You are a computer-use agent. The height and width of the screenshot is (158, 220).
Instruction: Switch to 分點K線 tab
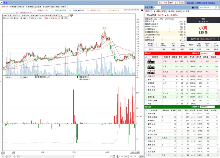(x=21, y=7)
